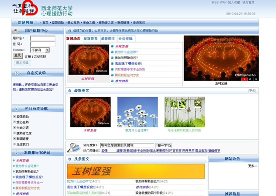The image size is (276, 196).
Task: Click the round icon beside 自定义表单
Action: pyautogui.click(x=17, y=73)
